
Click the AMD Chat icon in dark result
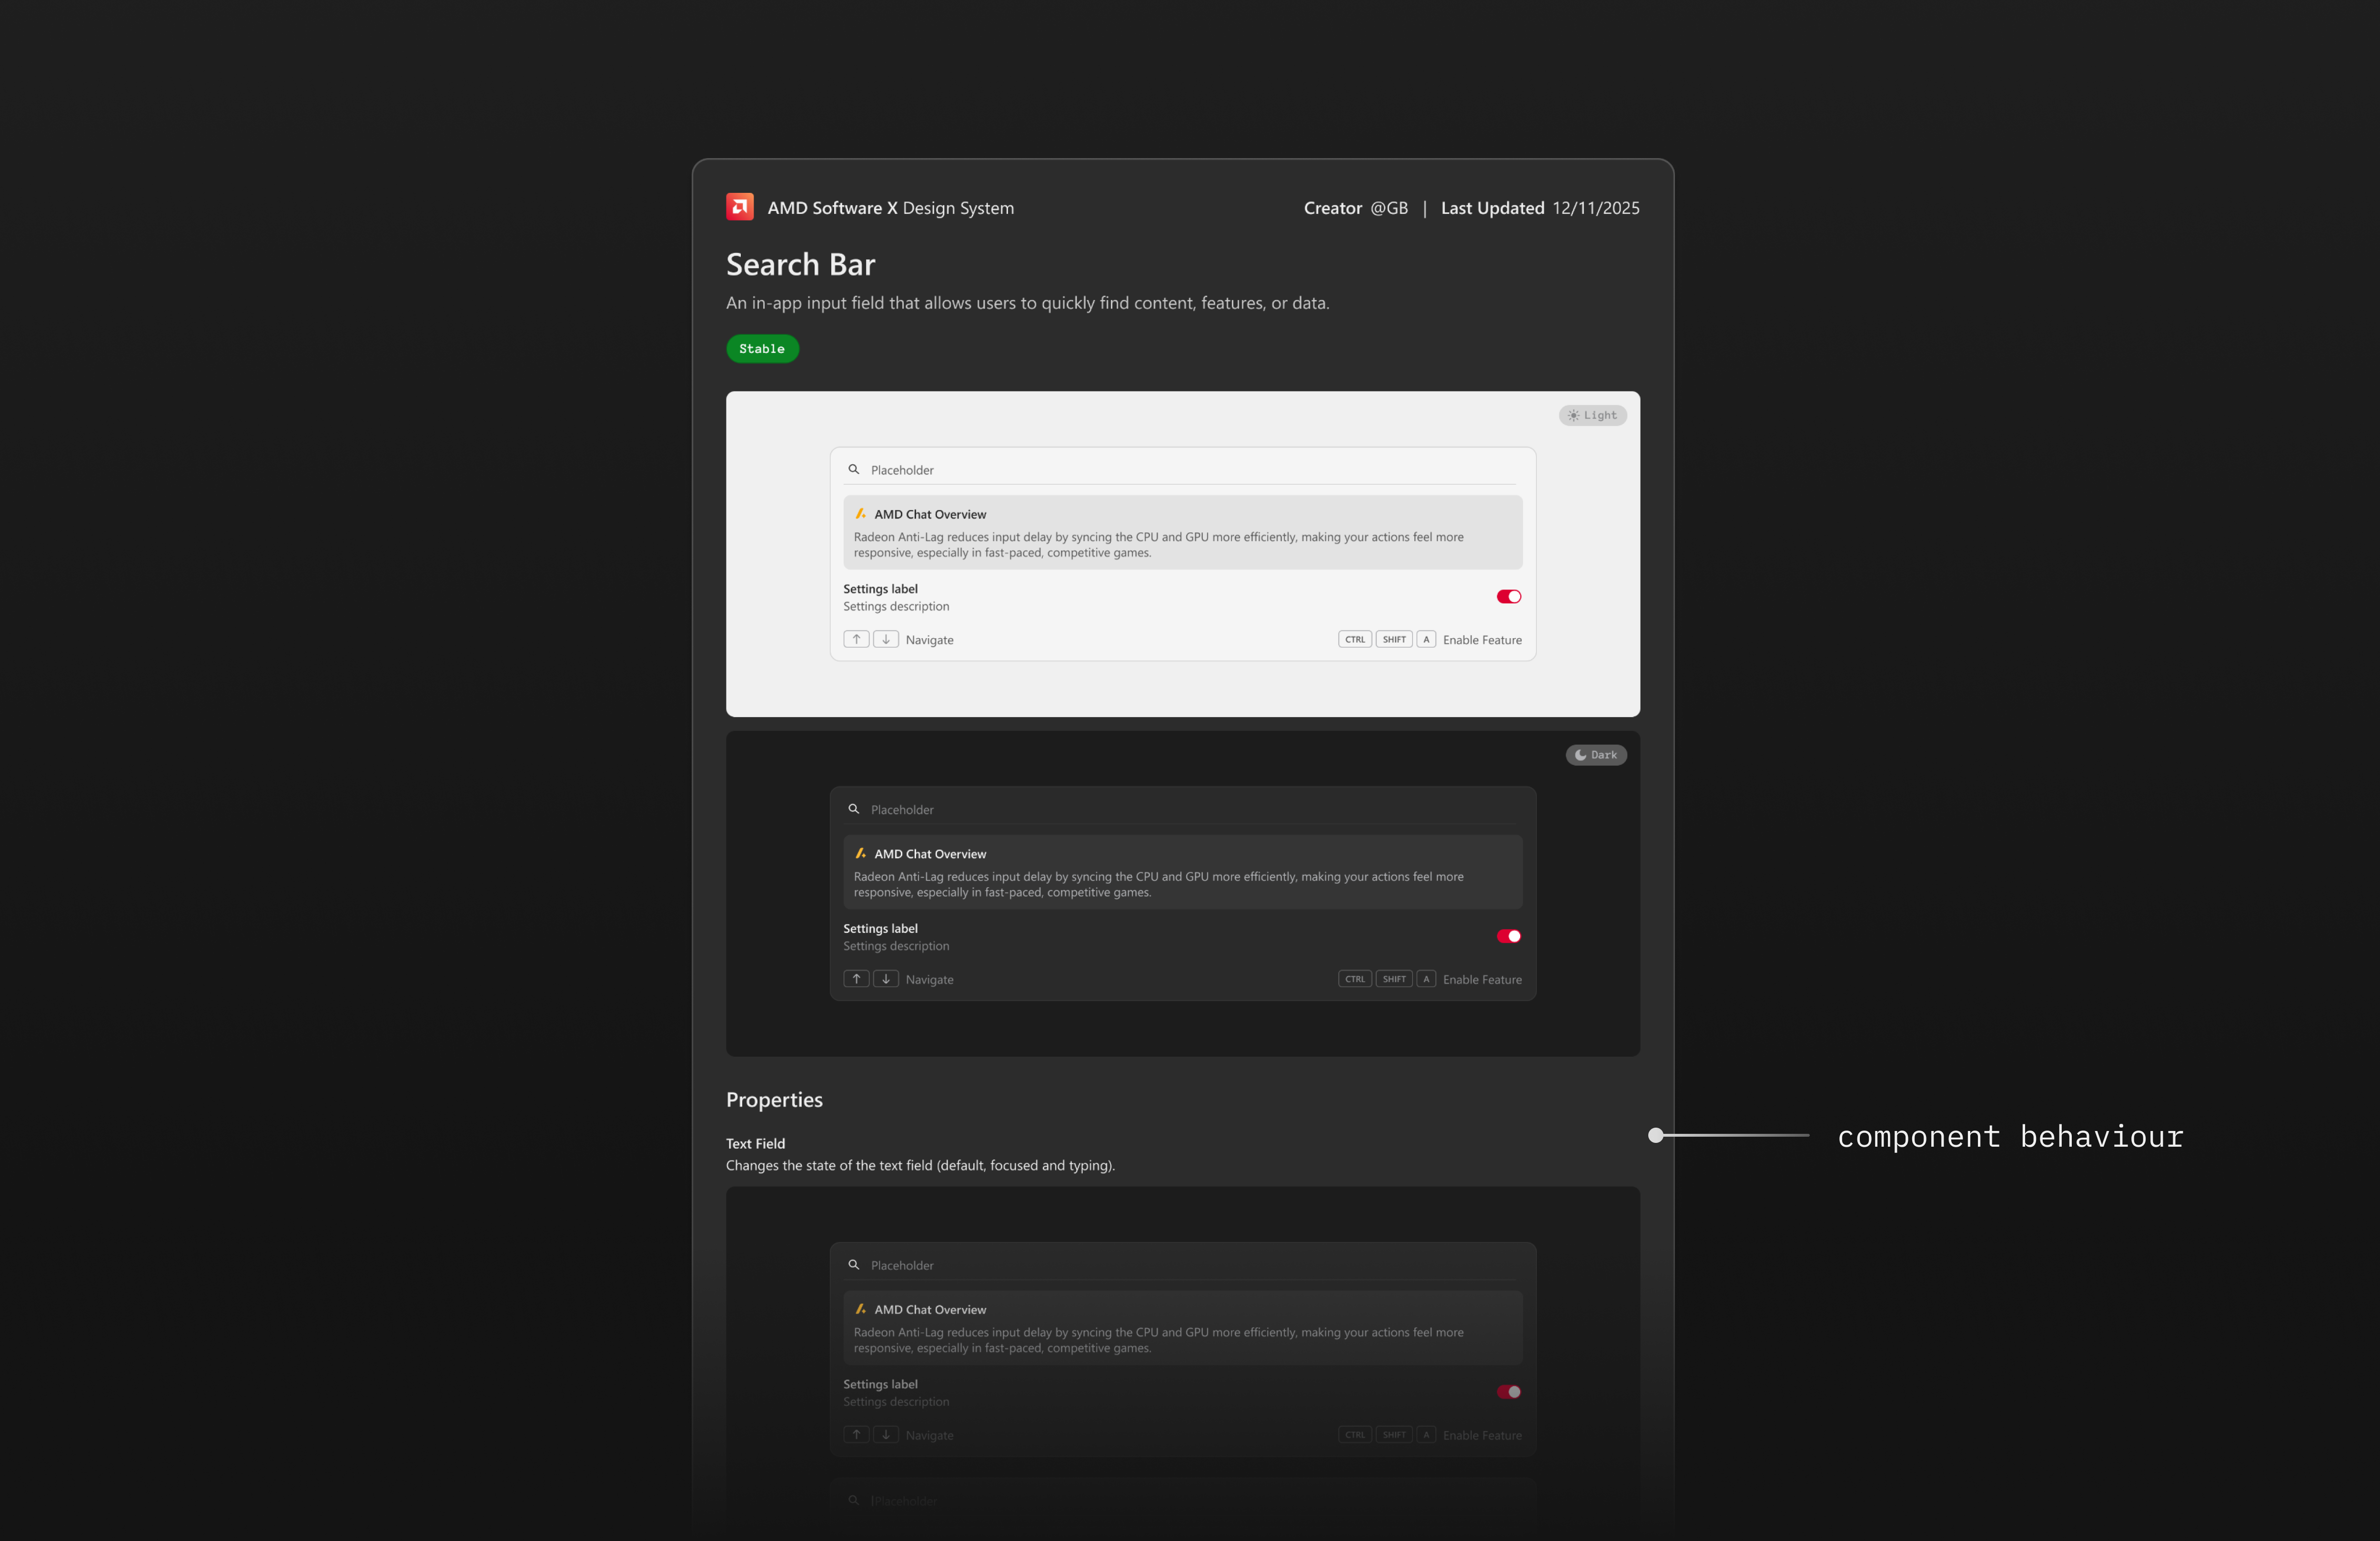[860, 853]
